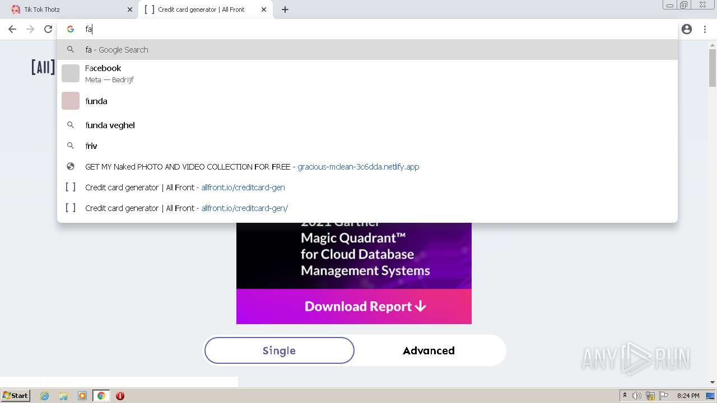Click the page vertical scrollbar thumb
The width and height of the screenshot is (717, 403).
click(713, 67)
